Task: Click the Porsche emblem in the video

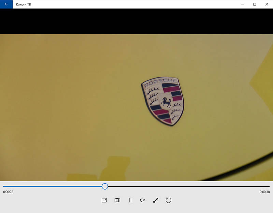Action: point(163,101)
